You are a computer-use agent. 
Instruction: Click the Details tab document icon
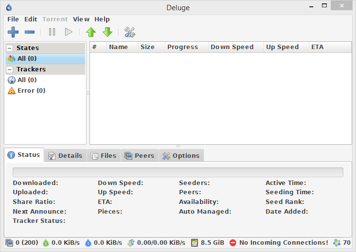coord(52,156)
